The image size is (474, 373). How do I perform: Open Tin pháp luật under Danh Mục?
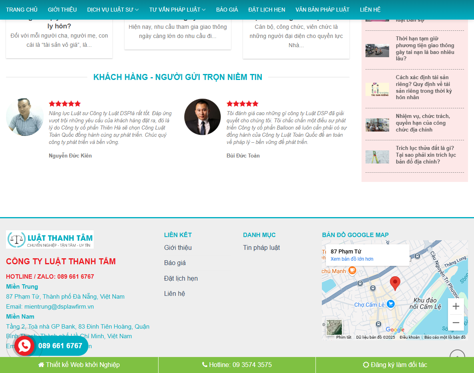[262, 247]
